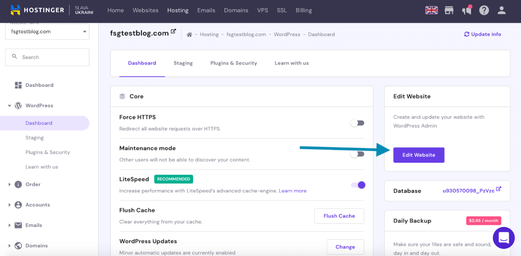The height and width of the screenshot is (256, 521).
Task: Click the WordPress logo icon in sidebar
Action: point(18,106)
